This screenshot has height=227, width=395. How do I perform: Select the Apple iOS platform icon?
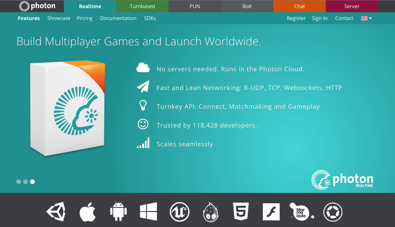coord(87,212)
